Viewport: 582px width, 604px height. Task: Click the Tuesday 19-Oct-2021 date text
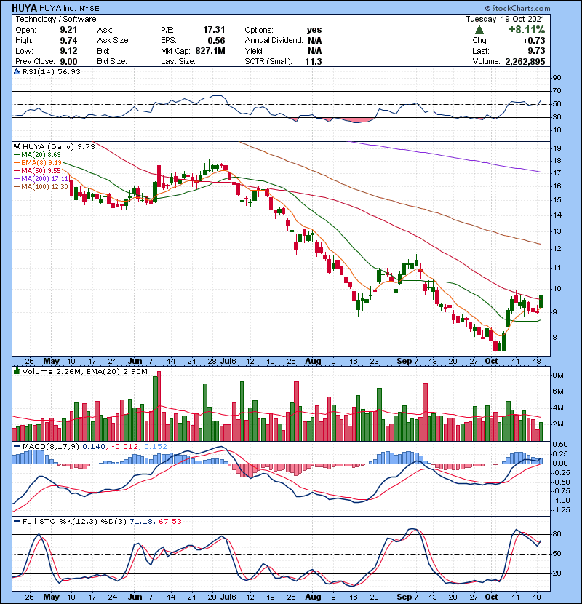tap(505, 19)
